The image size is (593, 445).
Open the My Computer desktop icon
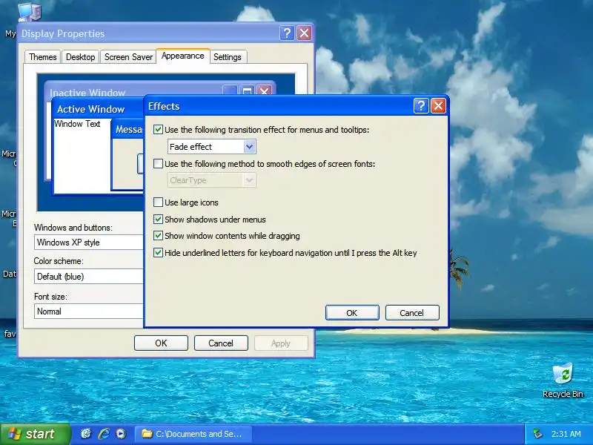click(29, 11)
